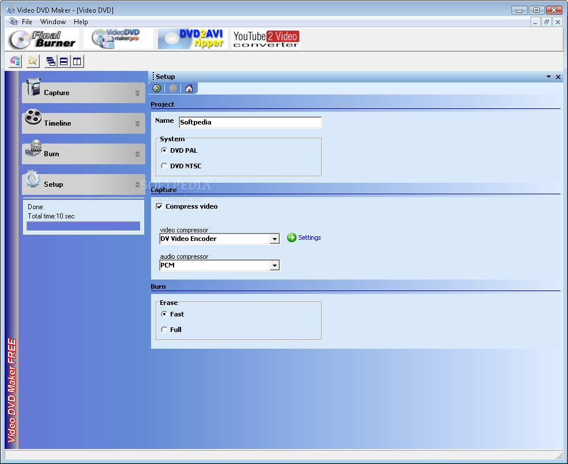
Task: Cascade windows using the toolbar icon
Action: coord(51,61)
